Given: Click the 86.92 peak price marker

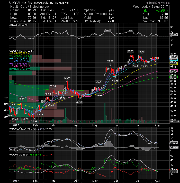Looking at the screenshot, I should 131,51.
